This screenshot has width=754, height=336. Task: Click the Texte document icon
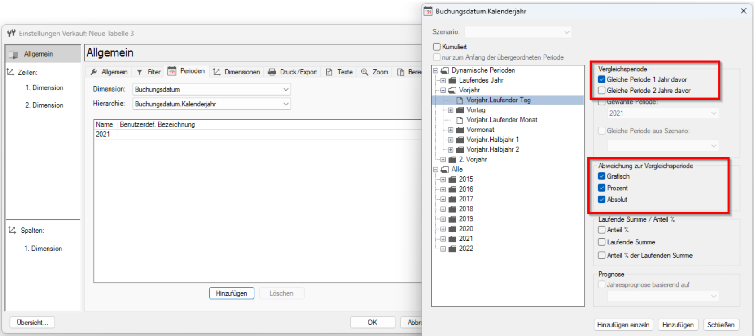[x=329, y=72]
